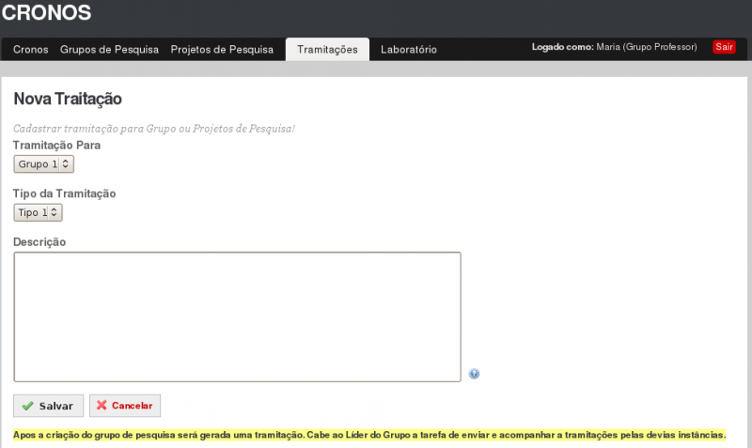Screen dimensions: 752x448
Task: Click the CRONOS title in the header
Action: pyautogui.click(x=47, y=13)
